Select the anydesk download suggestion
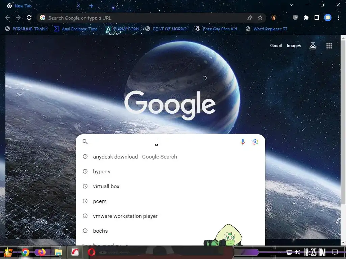 (170, 156)
